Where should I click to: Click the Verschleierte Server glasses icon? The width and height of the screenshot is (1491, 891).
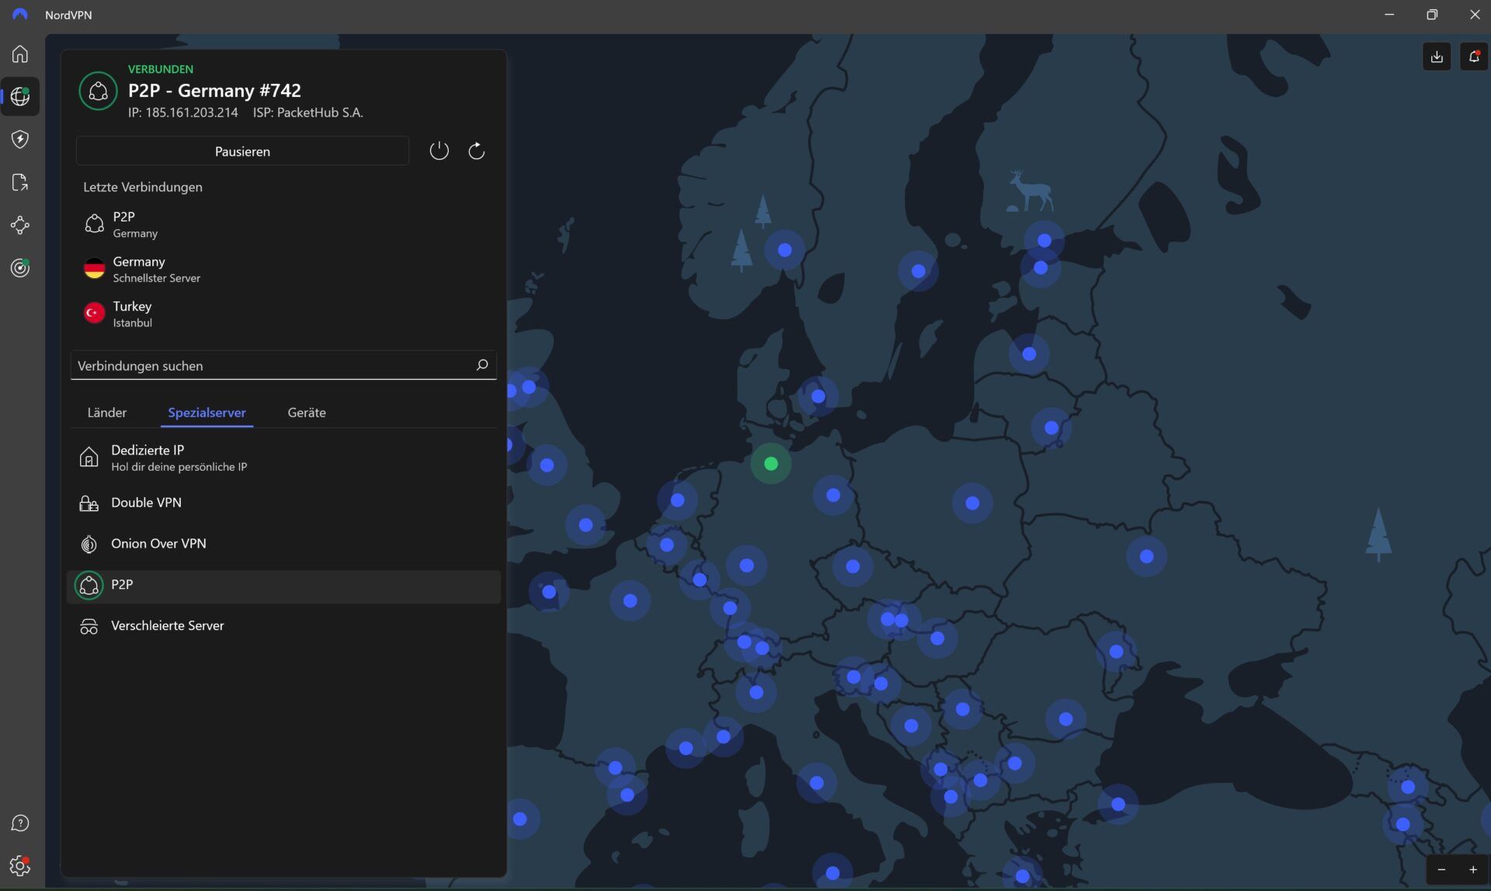89,626
